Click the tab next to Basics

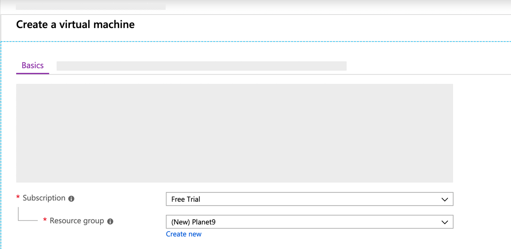[202, 66]
